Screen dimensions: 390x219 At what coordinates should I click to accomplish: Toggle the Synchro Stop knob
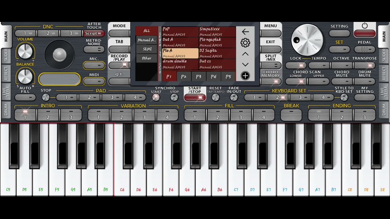[174, 97]
